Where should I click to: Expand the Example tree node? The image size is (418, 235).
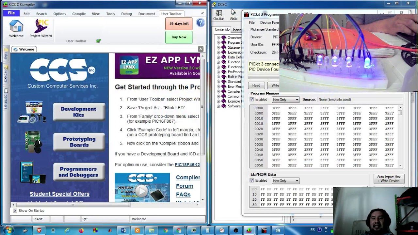click(218, 101)
